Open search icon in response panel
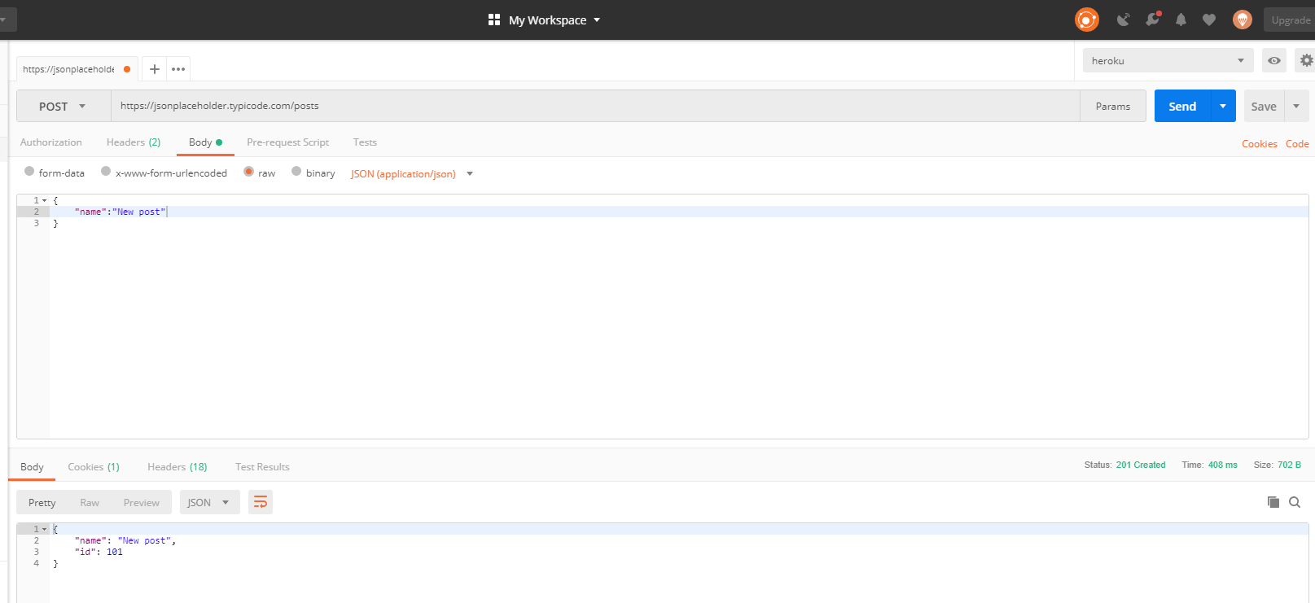 pyautogui.click(x=1295, y=502)
